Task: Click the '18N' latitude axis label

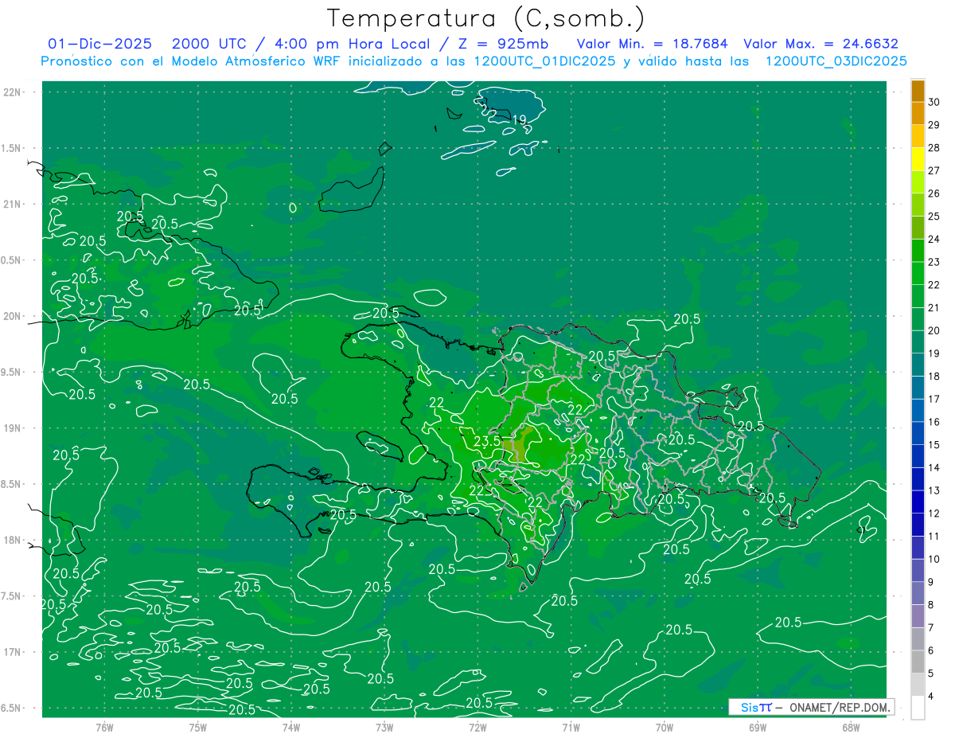Action: [12, 540]
